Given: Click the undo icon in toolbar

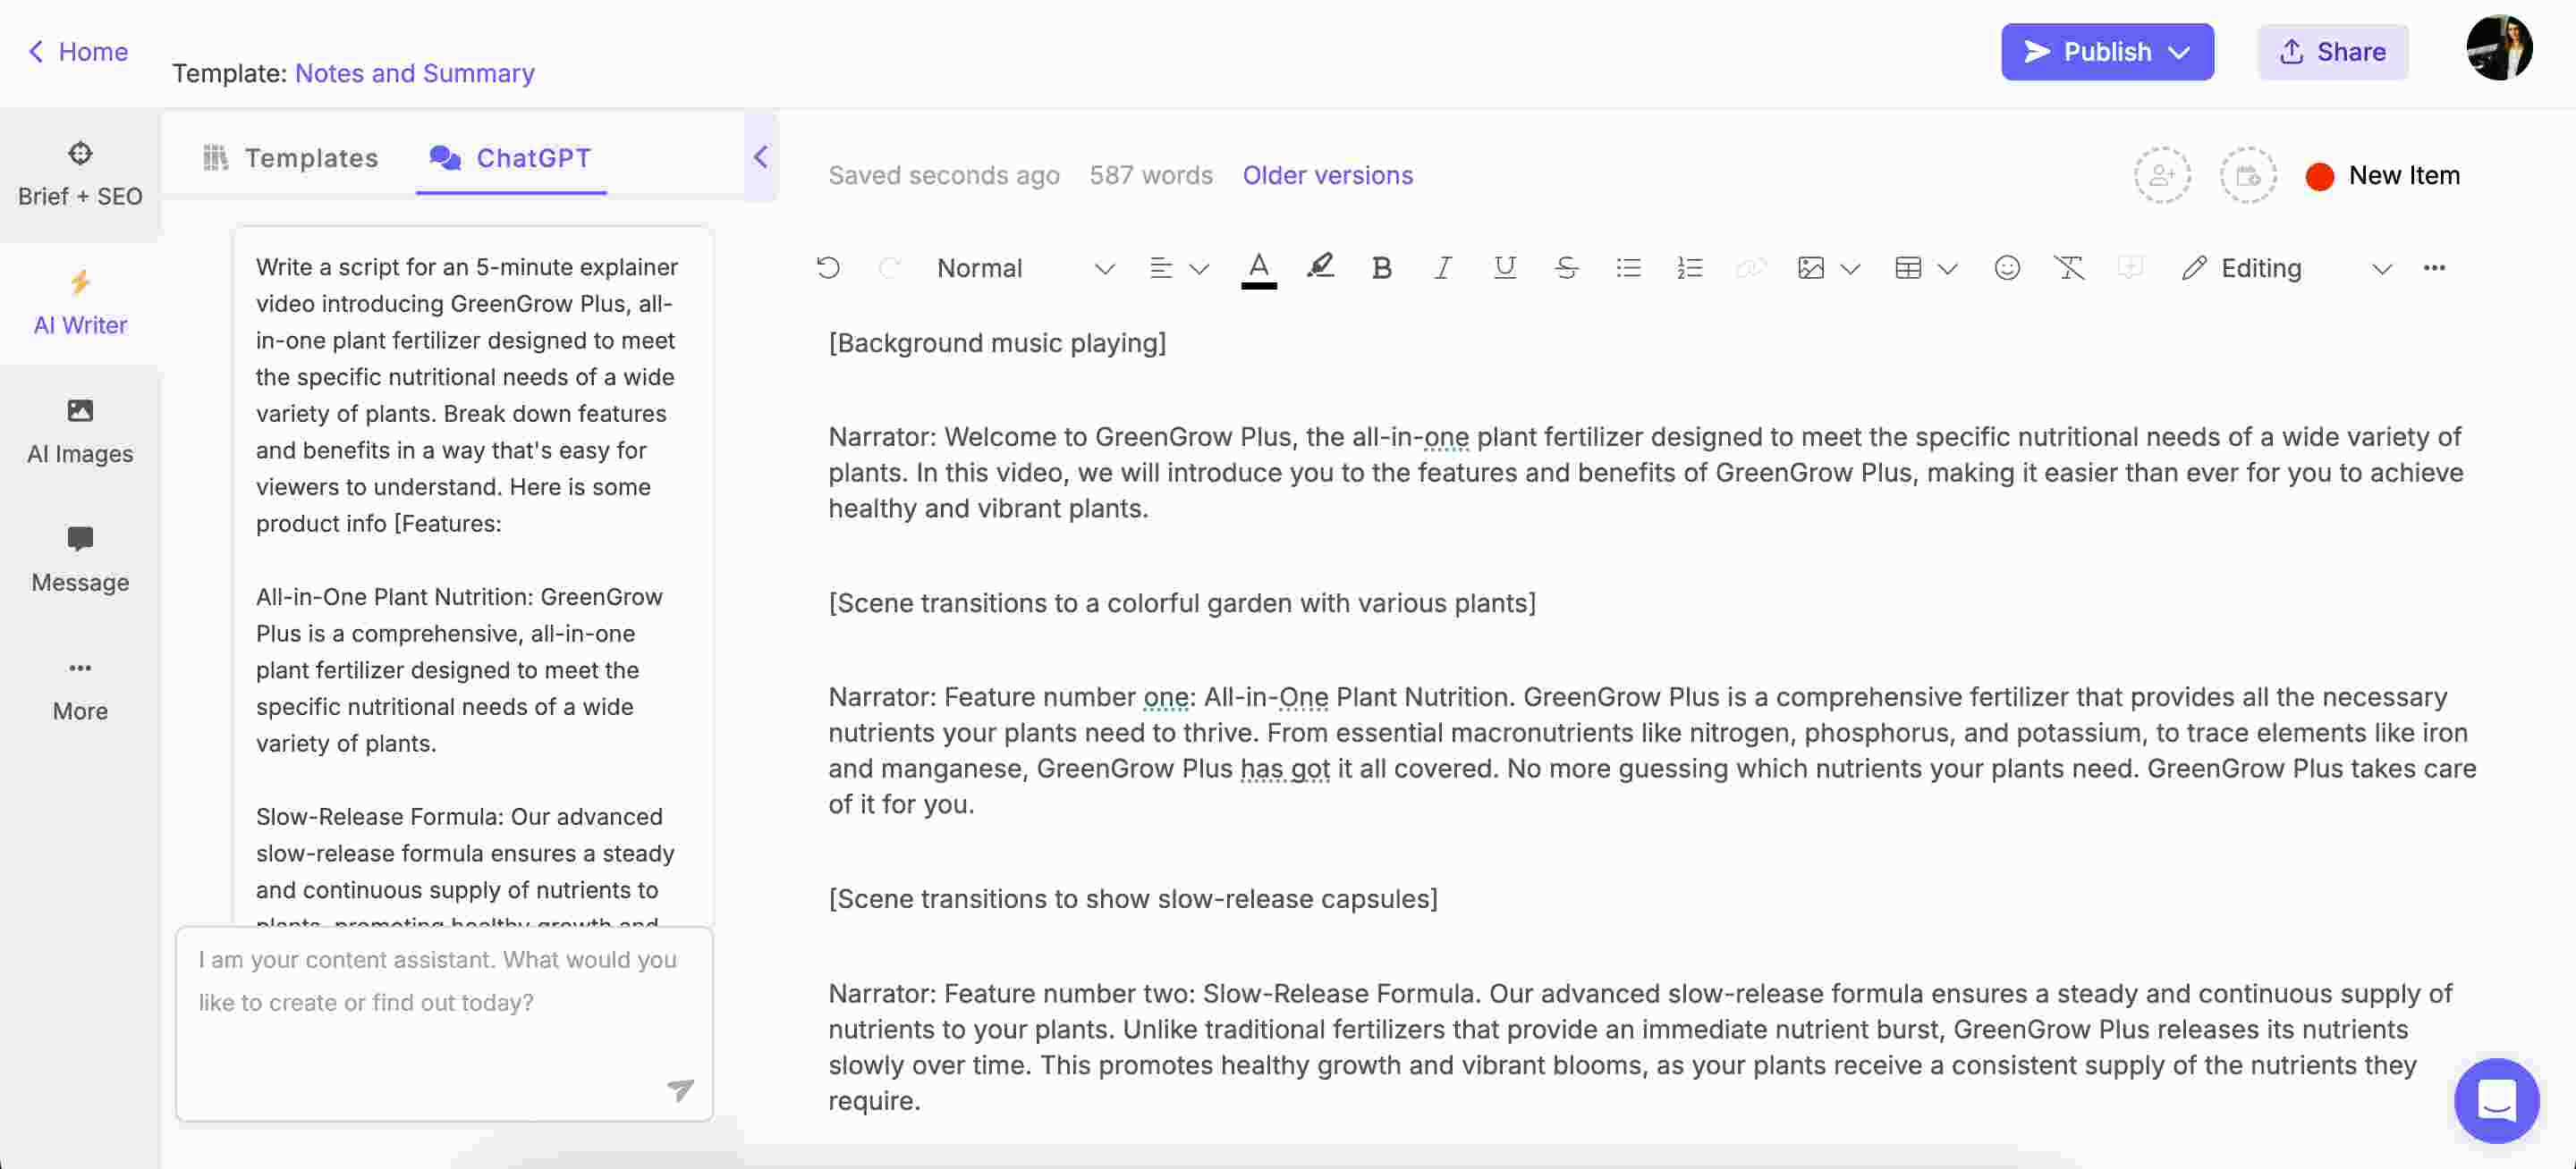Looking at the screenshot, I should tap(828, 268).
